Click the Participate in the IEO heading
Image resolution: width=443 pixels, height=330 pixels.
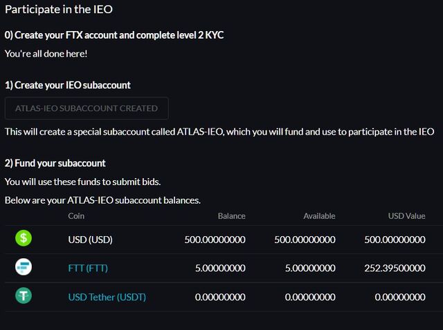pos(59,9)
